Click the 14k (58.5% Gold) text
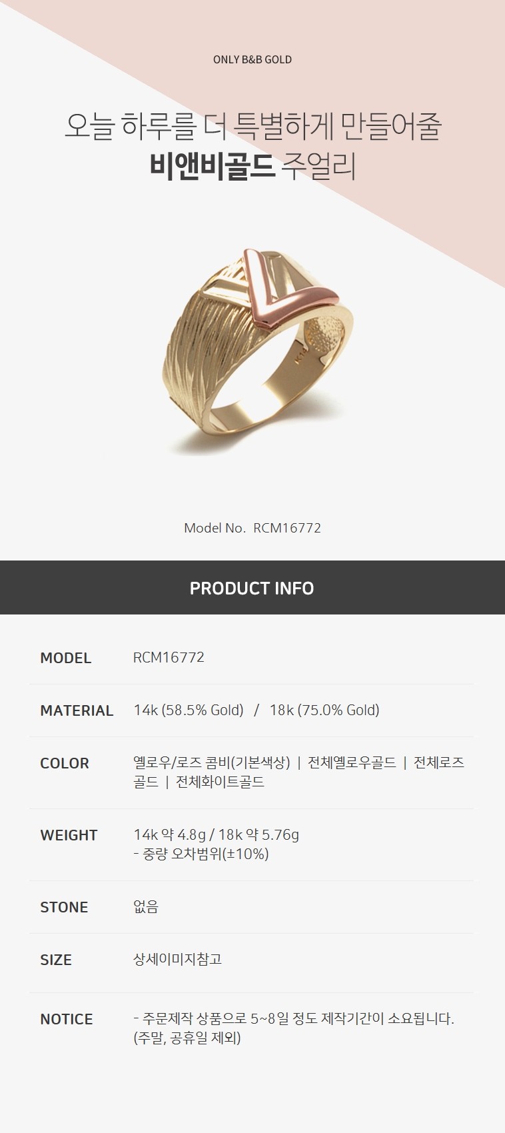 click(x=189, y=710)
